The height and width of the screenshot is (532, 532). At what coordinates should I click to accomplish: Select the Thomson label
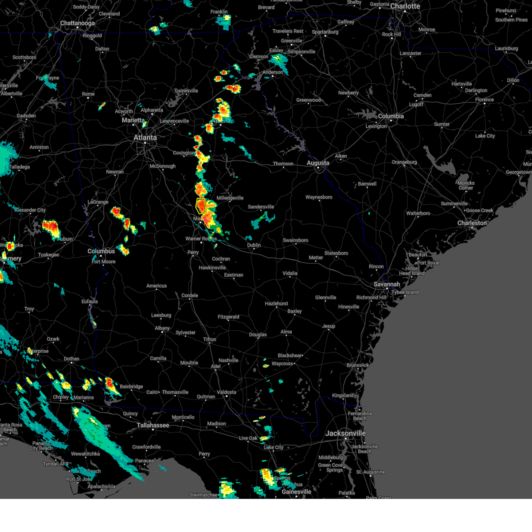click(x=283, y=164)
